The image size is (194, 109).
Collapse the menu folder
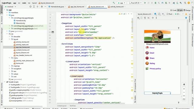coord(9,58)
